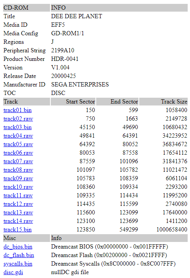Open the track08.raw link

(18, 170)
